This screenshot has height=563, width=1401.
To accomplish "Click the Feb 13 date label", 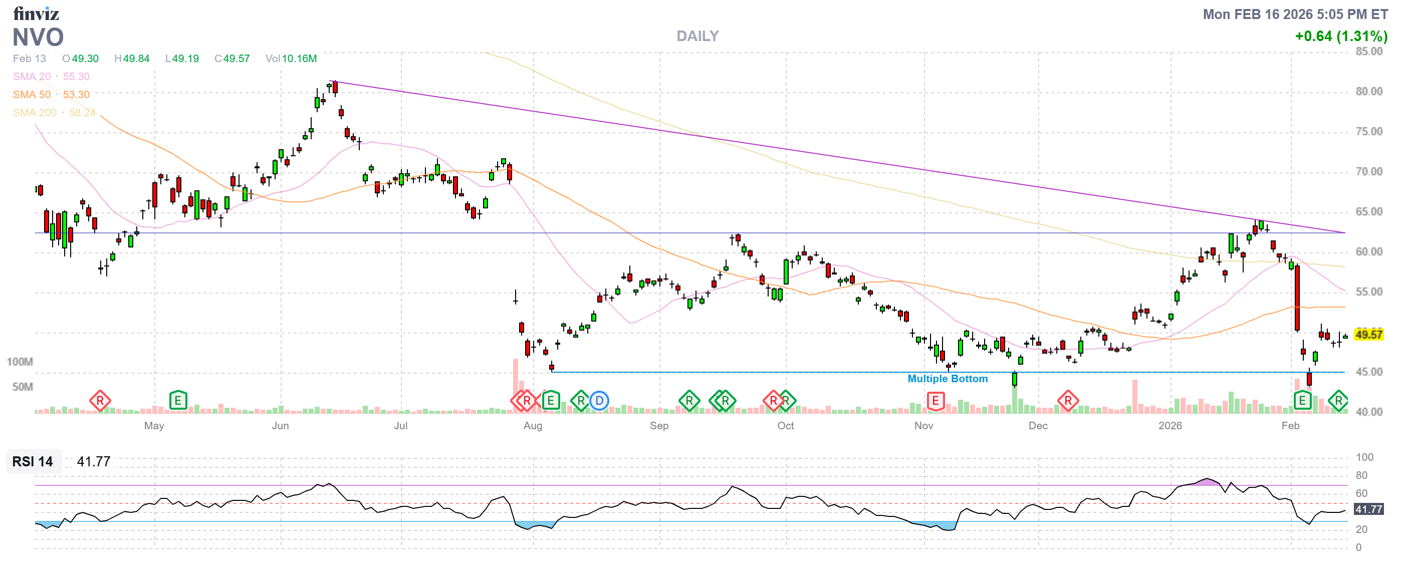I will tap(30, 58).
